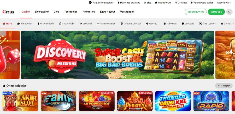This screenshot has height=114, width=235.
Task: Open the Jackpots category tab
Action: 188,24
